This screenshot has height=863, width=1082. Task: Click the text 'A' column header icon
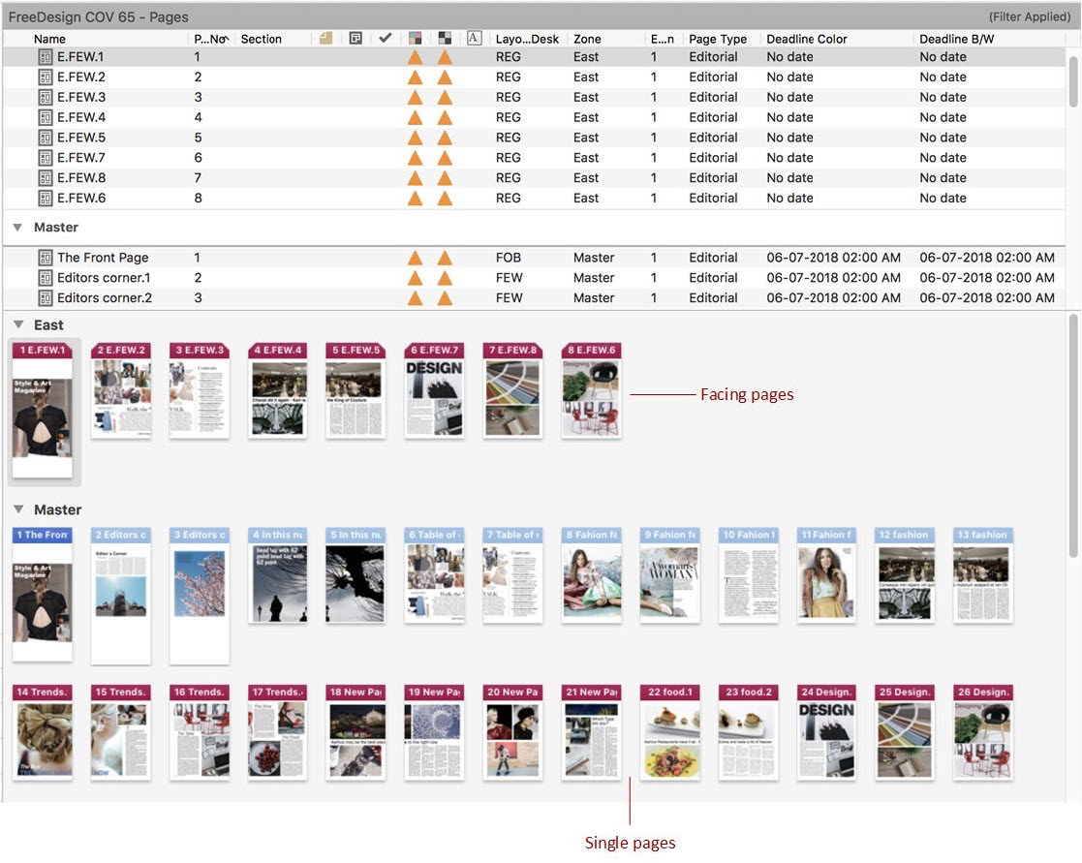point(474,39)
